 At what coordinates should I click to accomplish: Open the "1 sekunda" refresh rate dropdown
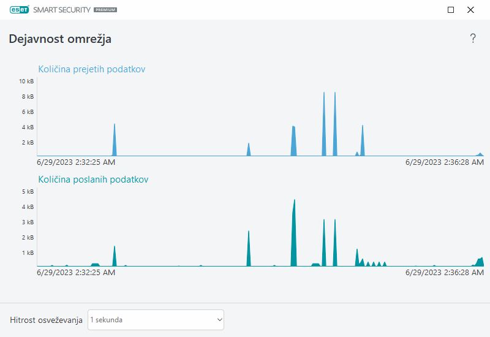coord(156,320)
